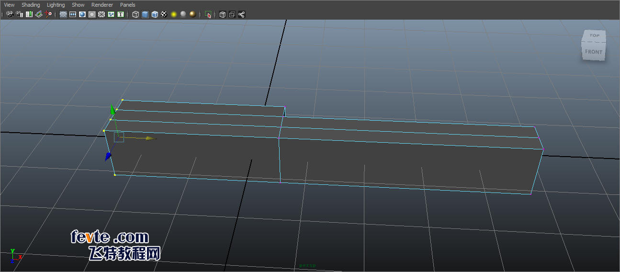Open the Renderer menu

click(x=102, y=5)
